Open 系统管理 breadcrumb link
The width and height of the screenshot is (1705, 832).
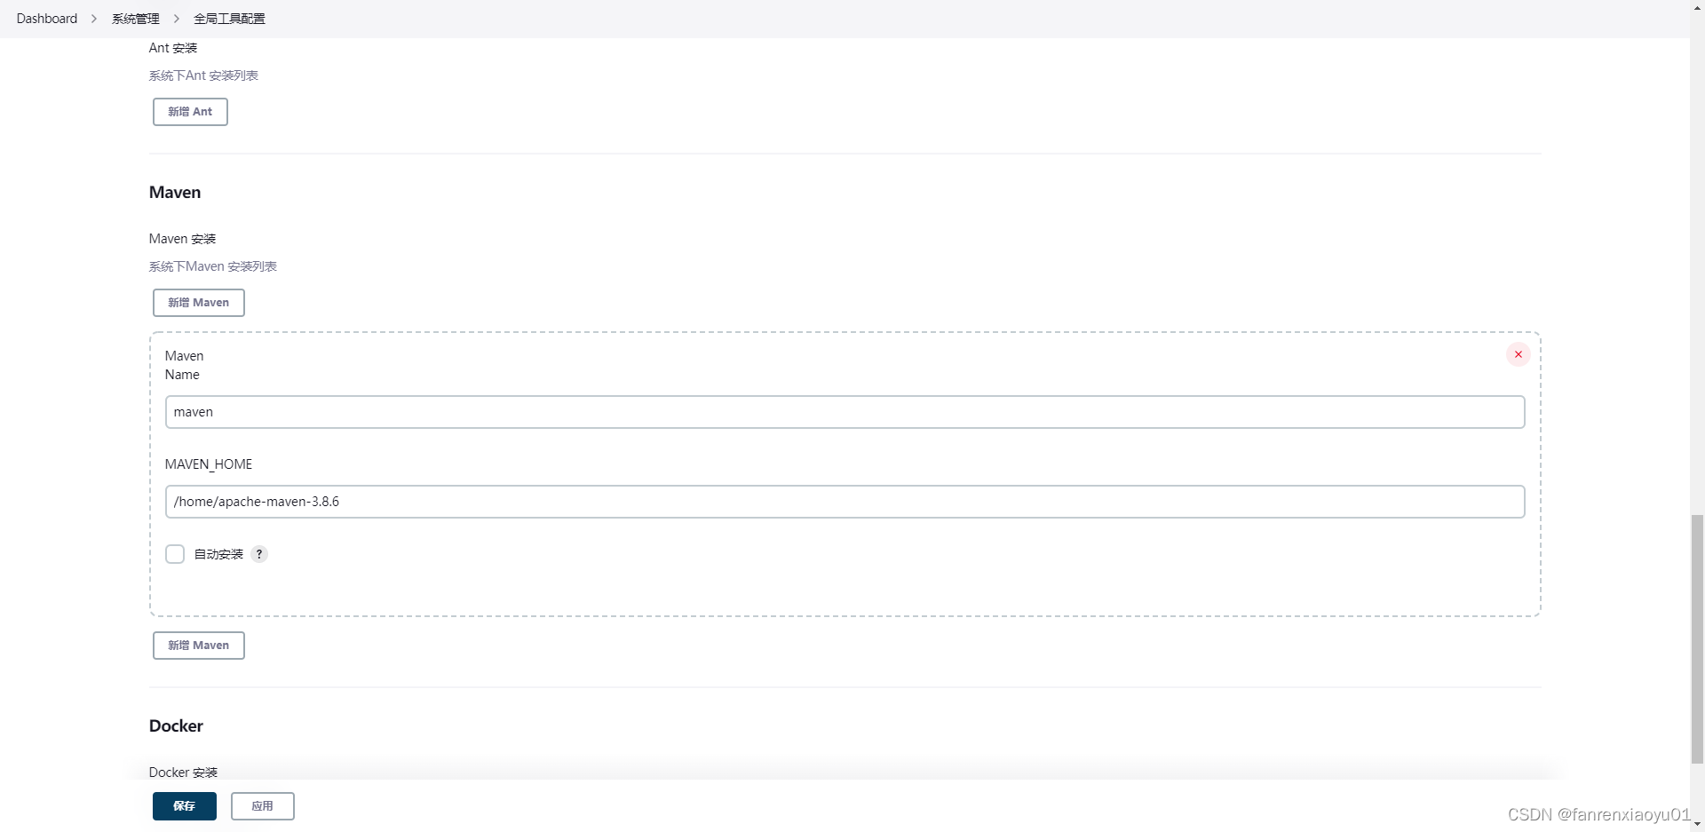coord(135,19)
